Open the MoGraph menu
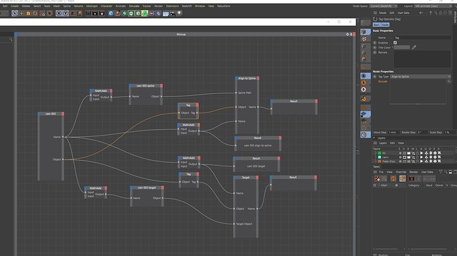The height and width of the screenshot is (256, 457). tap(92, 6)
